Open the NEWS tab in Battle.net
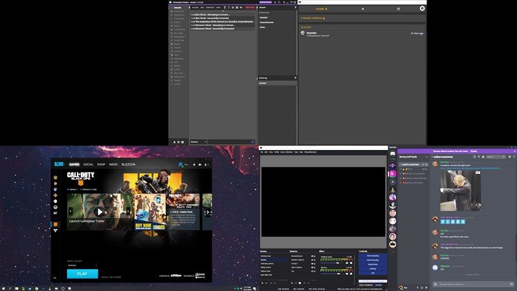517x291 pixels. [x=113, y=164]
